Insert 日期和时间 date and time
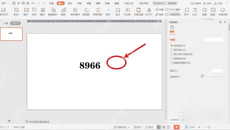This screenshot has width=230, height=130. pos(173,14)
